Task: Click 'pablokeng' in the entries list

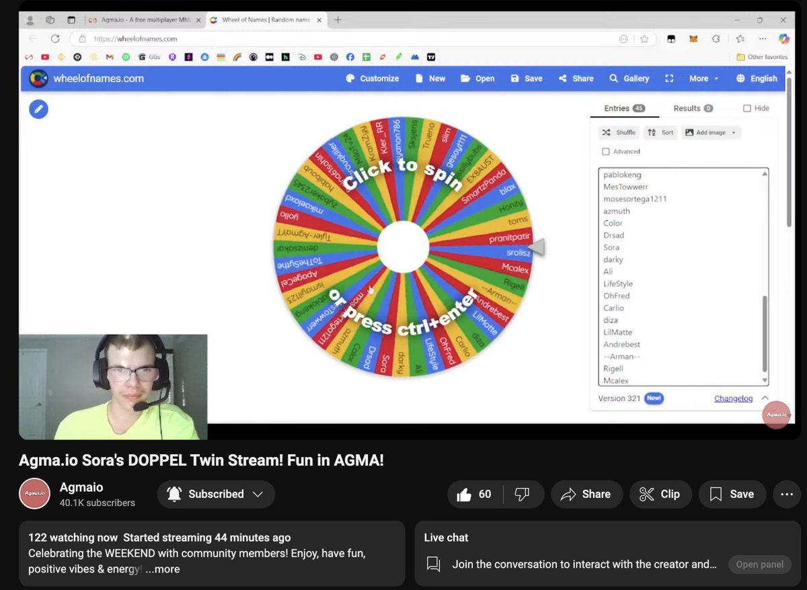Action: pos(622,175)
